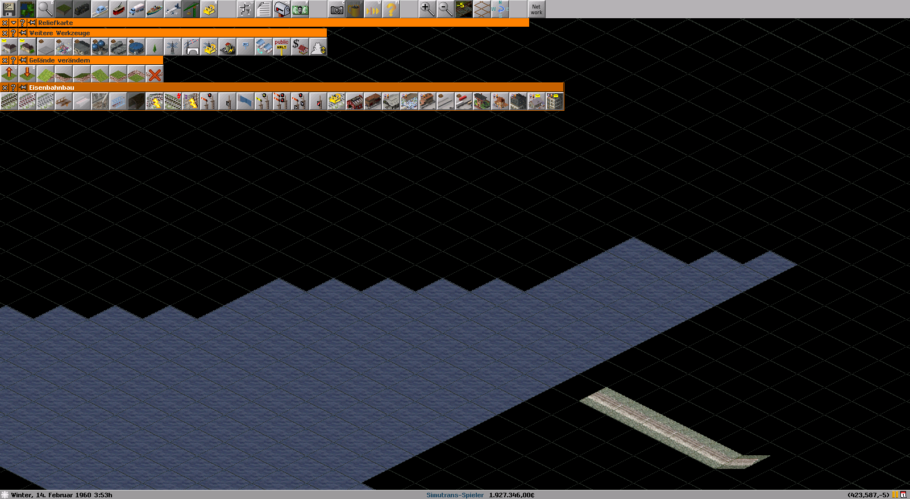Image resolution: width=910 pixels, height=499 pixels.
Task: Pin the Eisenbahnbau toolbar window
Action: 23,88
